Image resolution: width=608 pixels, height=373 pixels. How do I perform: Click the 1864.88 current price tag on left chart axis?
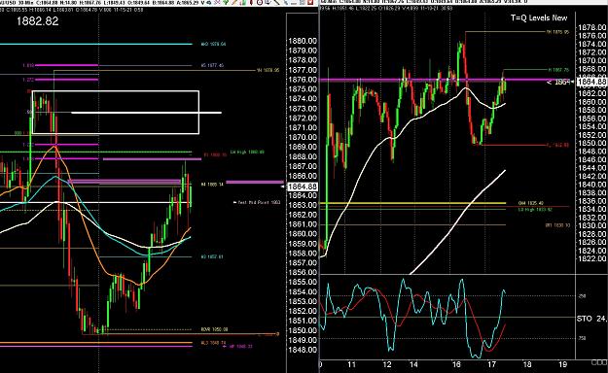point(303,186)
